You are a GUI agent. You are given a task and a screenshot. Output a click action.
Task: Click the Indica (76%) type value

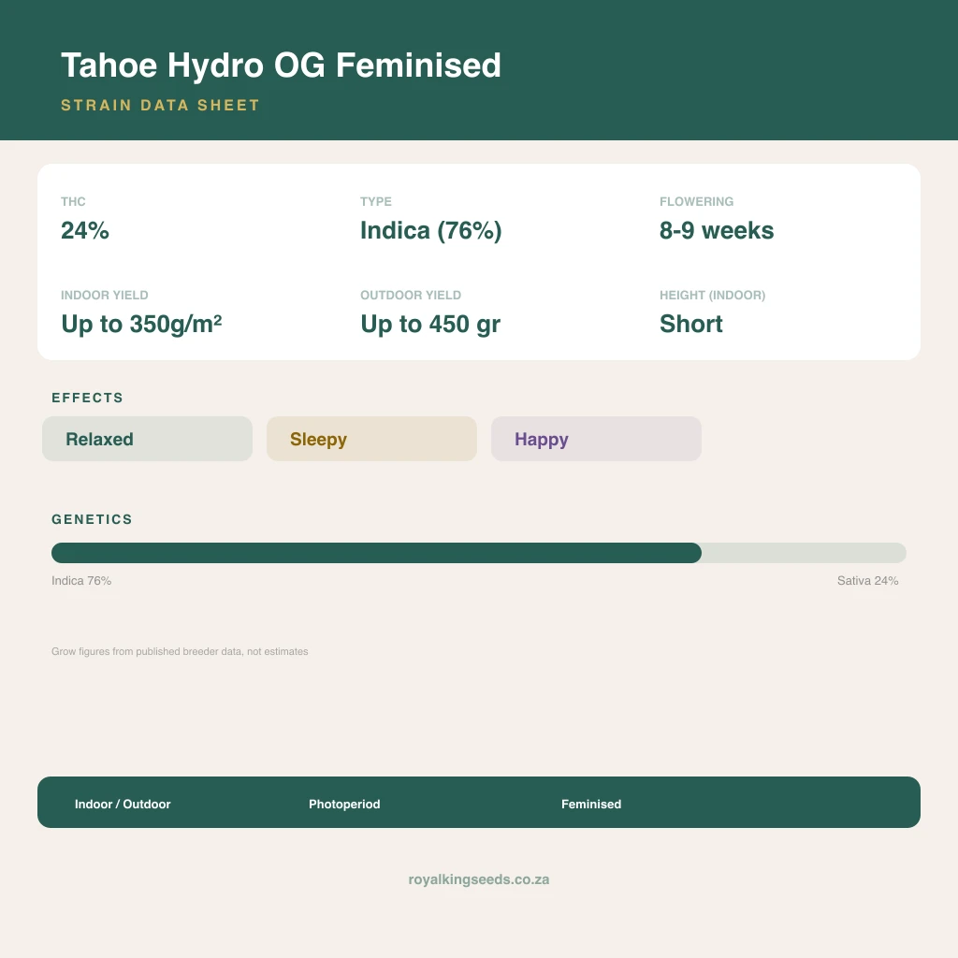click(430, 230)
